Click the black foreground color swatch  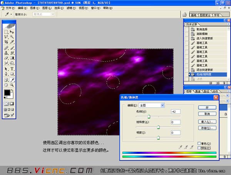7,92
